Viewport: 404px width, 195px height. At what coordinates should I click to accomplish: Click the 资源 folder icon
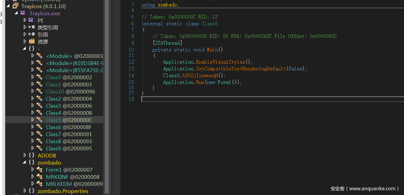[x=32, y=42]
